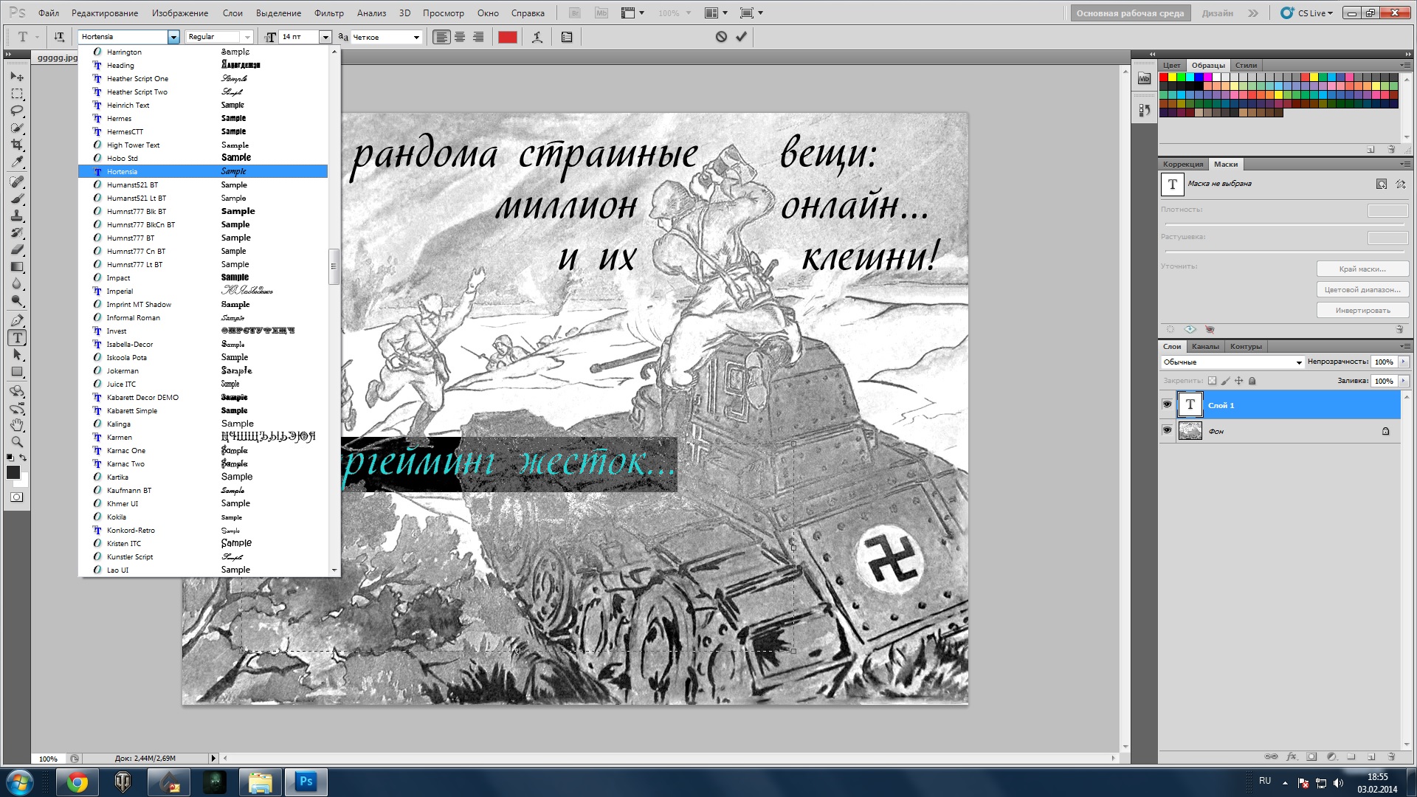The image size is (1417, 797).
Task: Cancel current edits with the circle-slash icon
Action: click(x=721, y=37)
